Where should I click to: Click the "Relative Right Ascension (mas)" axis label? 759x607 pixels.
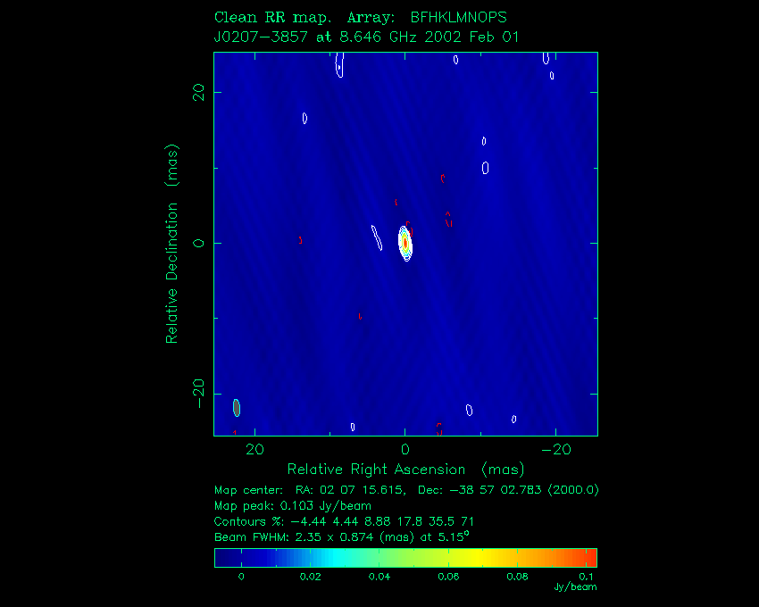click(405, 470)
